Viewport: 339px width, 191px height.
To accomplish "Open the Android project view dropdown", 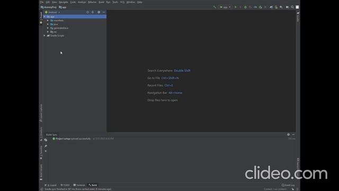I will click(52, 12).
